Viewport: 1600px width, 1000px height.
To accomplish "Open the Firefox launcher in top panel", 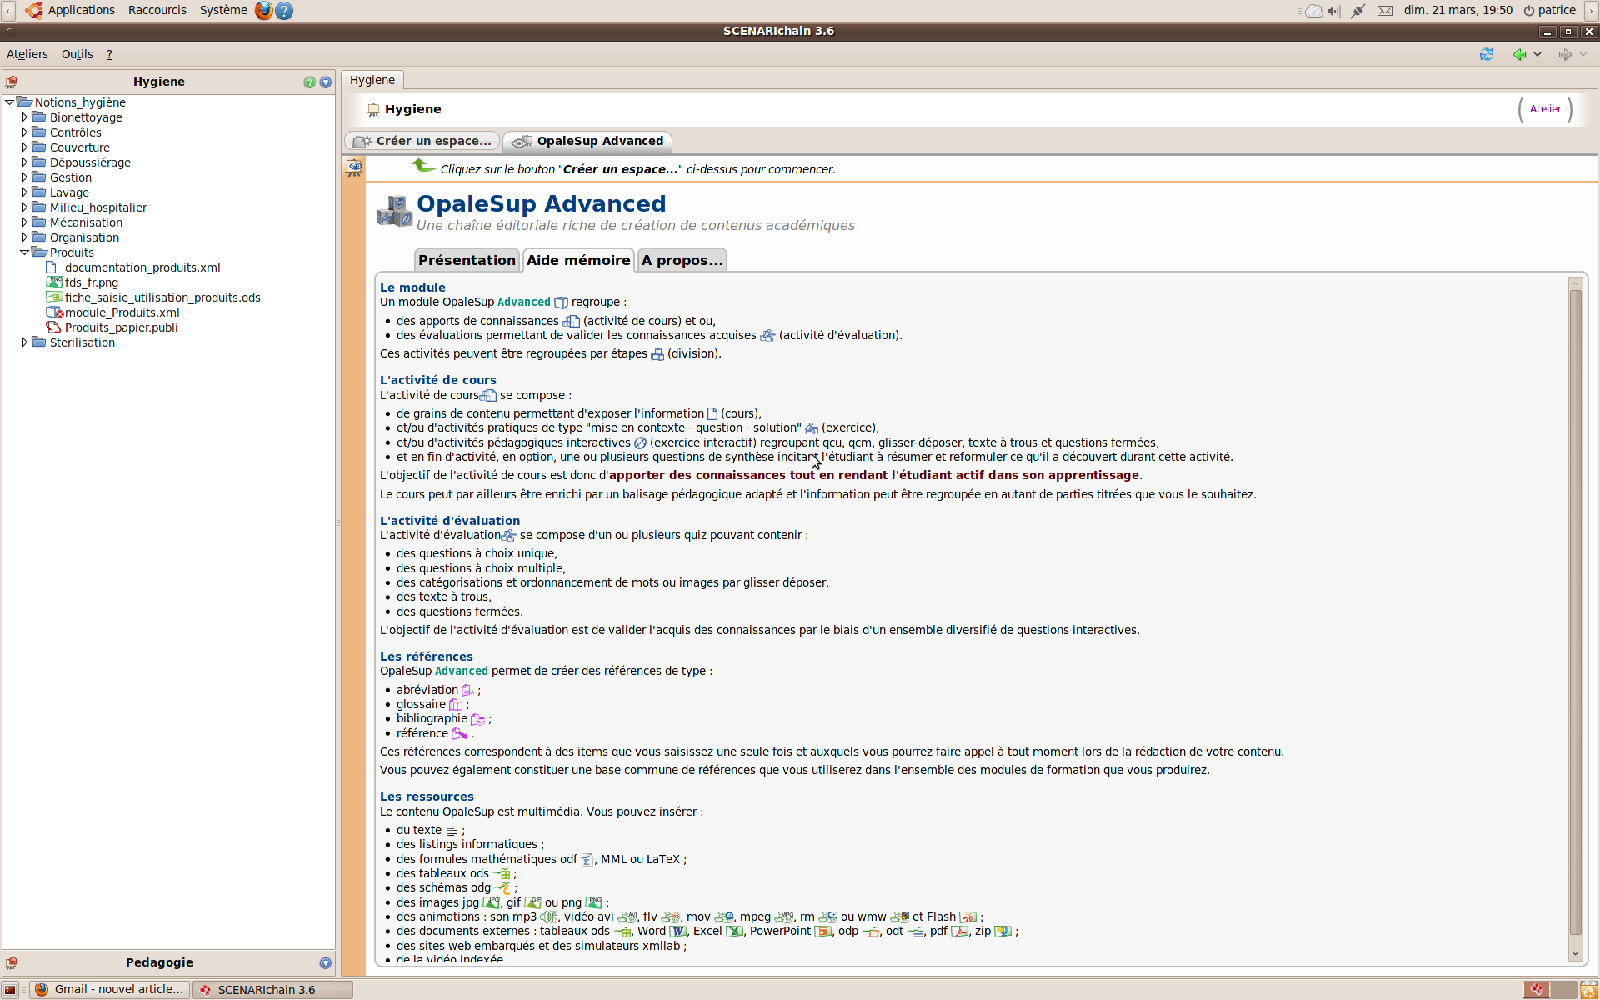I will (263, 10).
